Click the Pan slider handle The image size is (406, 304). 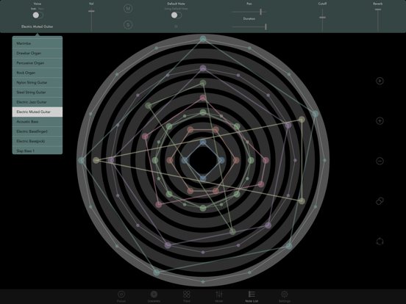(261, 12)
